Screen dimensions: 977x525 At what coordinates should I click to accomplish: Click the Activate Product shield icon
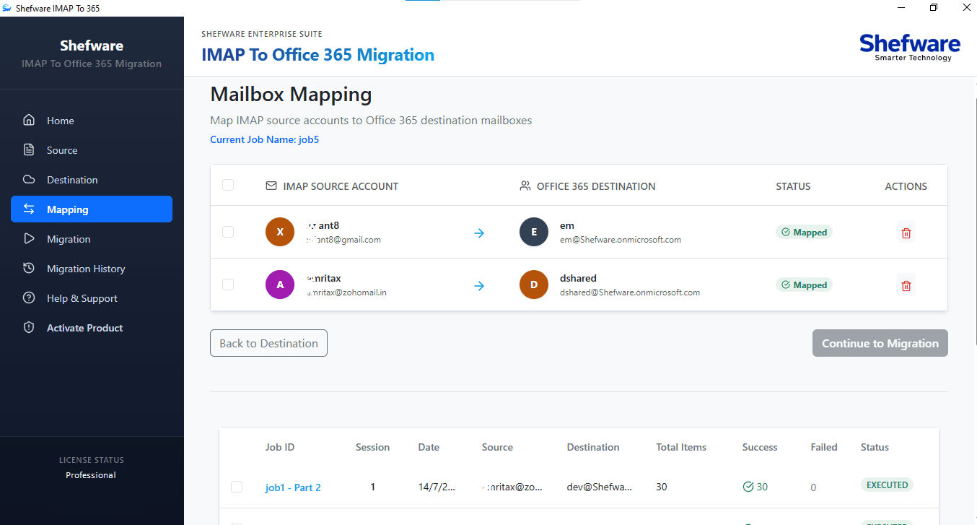pos(29,327)
